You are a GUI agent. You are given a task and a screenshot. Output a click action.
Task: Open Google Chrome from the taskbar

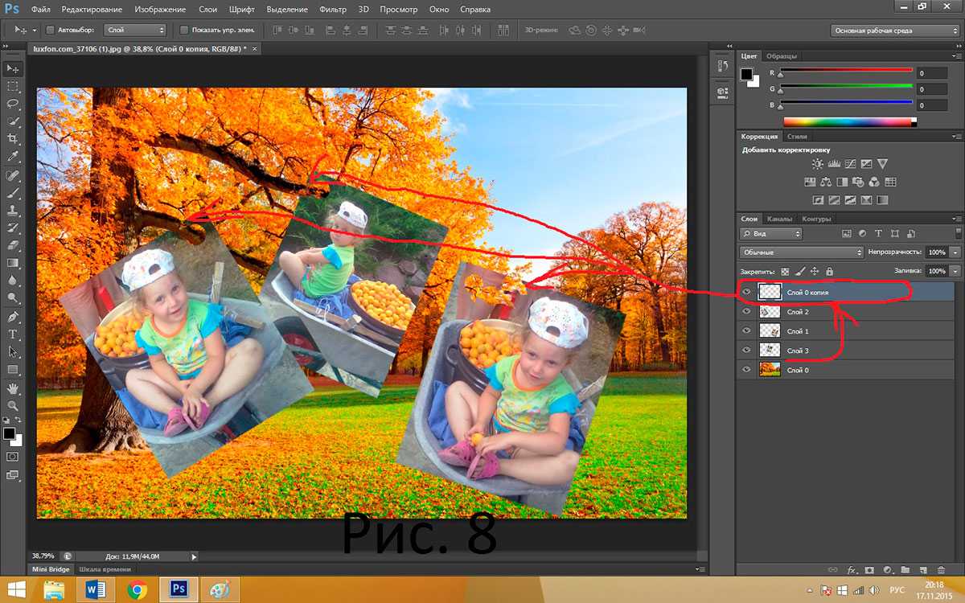138,590
